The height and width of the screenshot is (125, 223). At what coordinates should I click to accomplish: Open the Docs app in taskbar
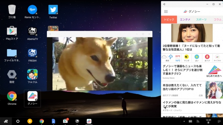point(54,121)
